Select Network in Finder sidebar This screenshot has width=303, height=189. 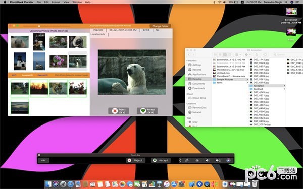[x=197, y=112]
